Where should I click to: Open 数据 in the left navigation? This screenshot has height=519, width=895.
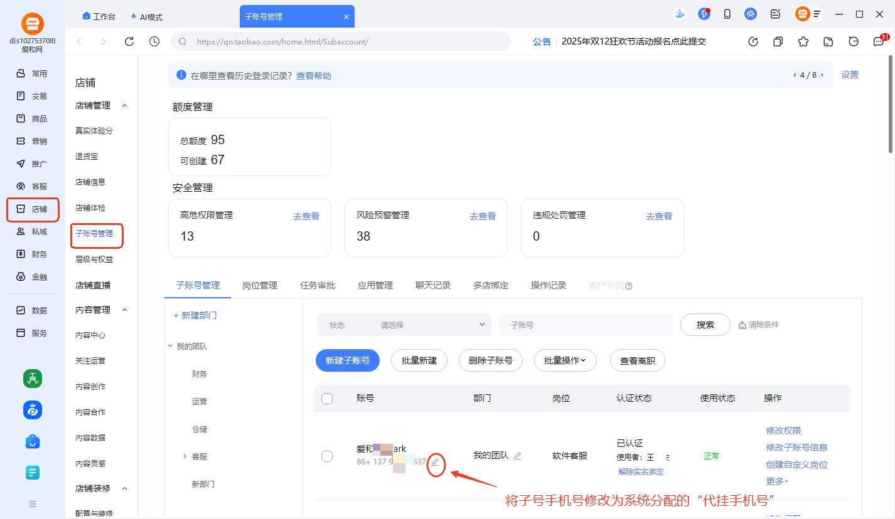(x=33, y=310)
